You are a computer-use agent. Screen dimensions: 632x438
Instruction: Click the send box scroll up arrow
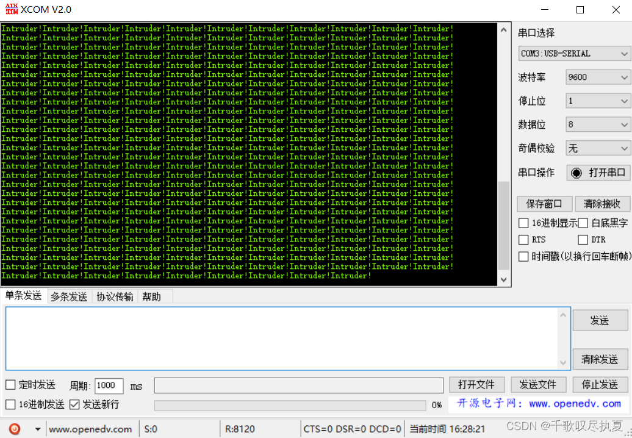[563, 315]
